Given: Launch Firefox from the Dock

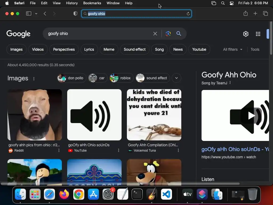Looking at the screenshot, I should 64,194.
